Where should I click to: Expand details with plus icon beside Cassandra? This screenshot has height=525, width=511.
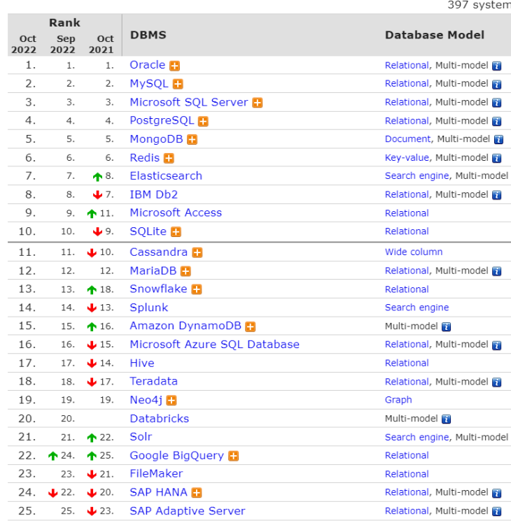tap(197, 252)
